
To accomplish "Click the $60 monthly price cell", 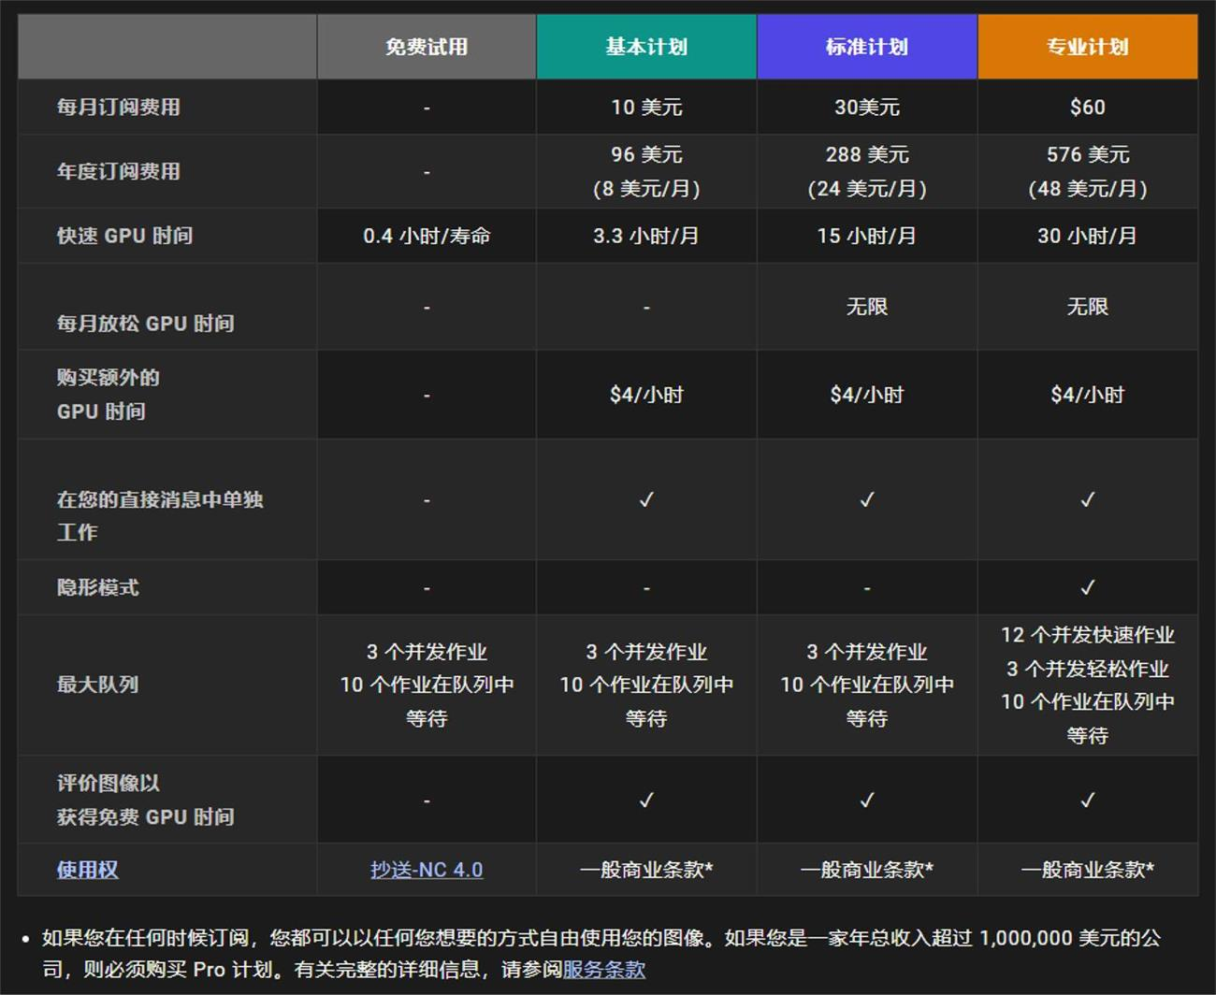I will [1088, 108].
